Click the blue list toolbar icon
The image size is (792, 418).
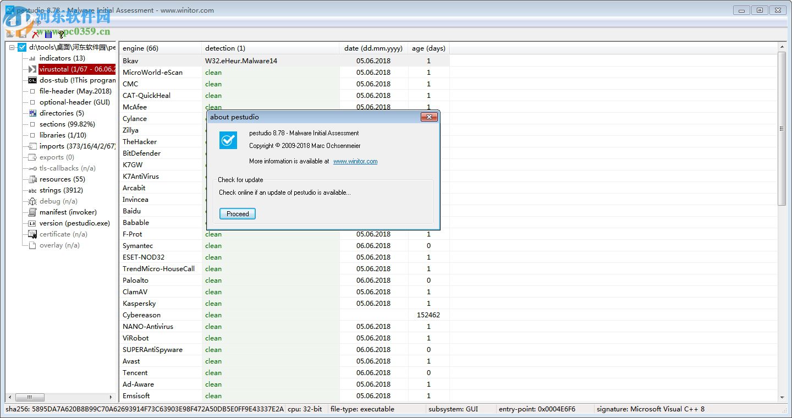coord(48,34)
